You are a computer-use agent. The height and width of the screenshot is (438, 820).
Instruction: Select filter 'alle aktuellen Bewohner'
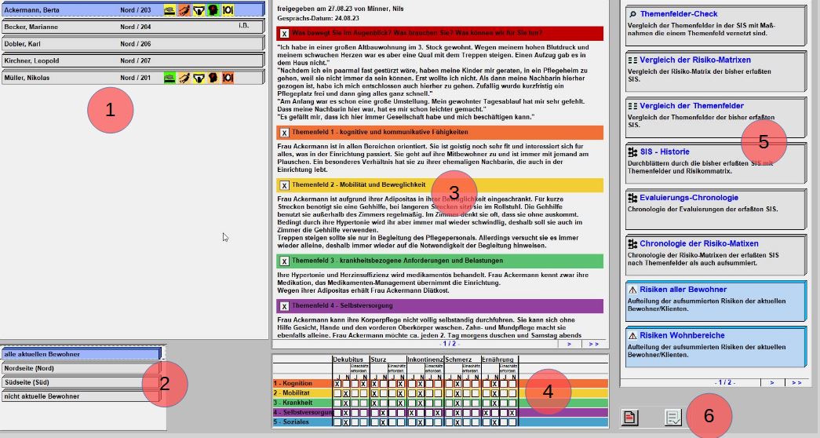pyautogui.click(x=81, y=354)
